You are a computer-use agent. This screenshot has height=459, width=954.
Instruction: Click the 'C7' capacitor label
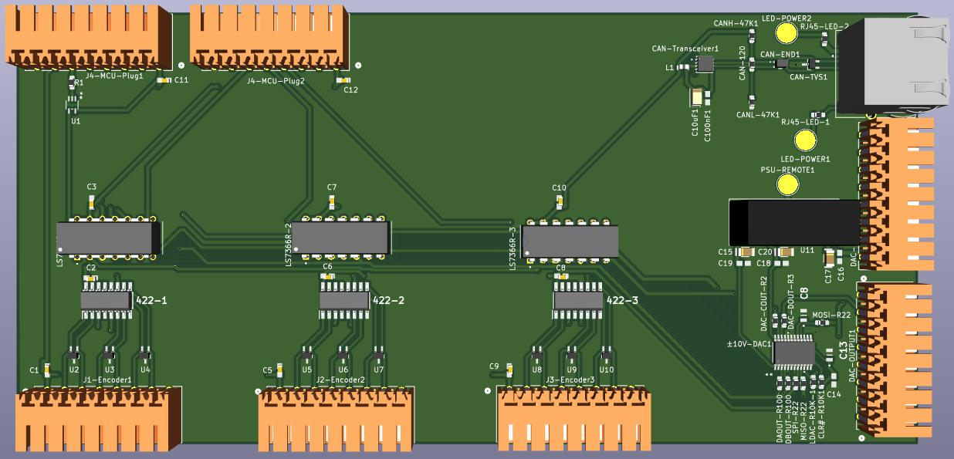point(332,187)
